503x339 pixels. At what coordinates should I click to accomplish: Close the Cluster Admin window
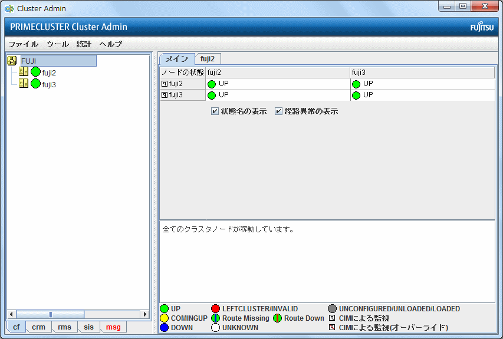point(485,6)
